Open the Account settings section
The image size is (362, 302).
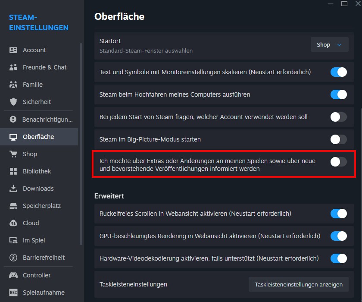pos(34,50)
